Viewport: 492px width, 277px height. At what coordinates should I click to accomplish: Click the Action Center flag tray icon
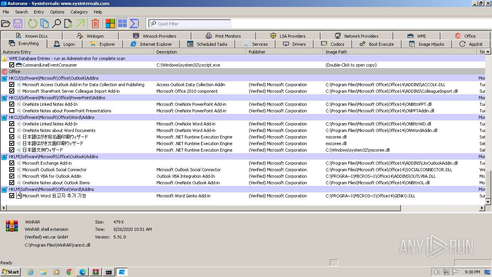click(455, 272)
